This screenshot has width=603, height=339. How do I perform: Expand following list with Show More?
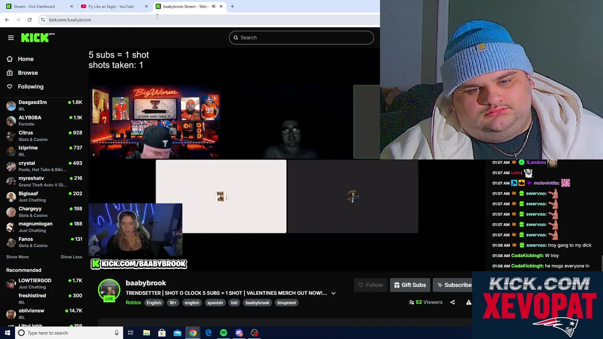(17, 257)
